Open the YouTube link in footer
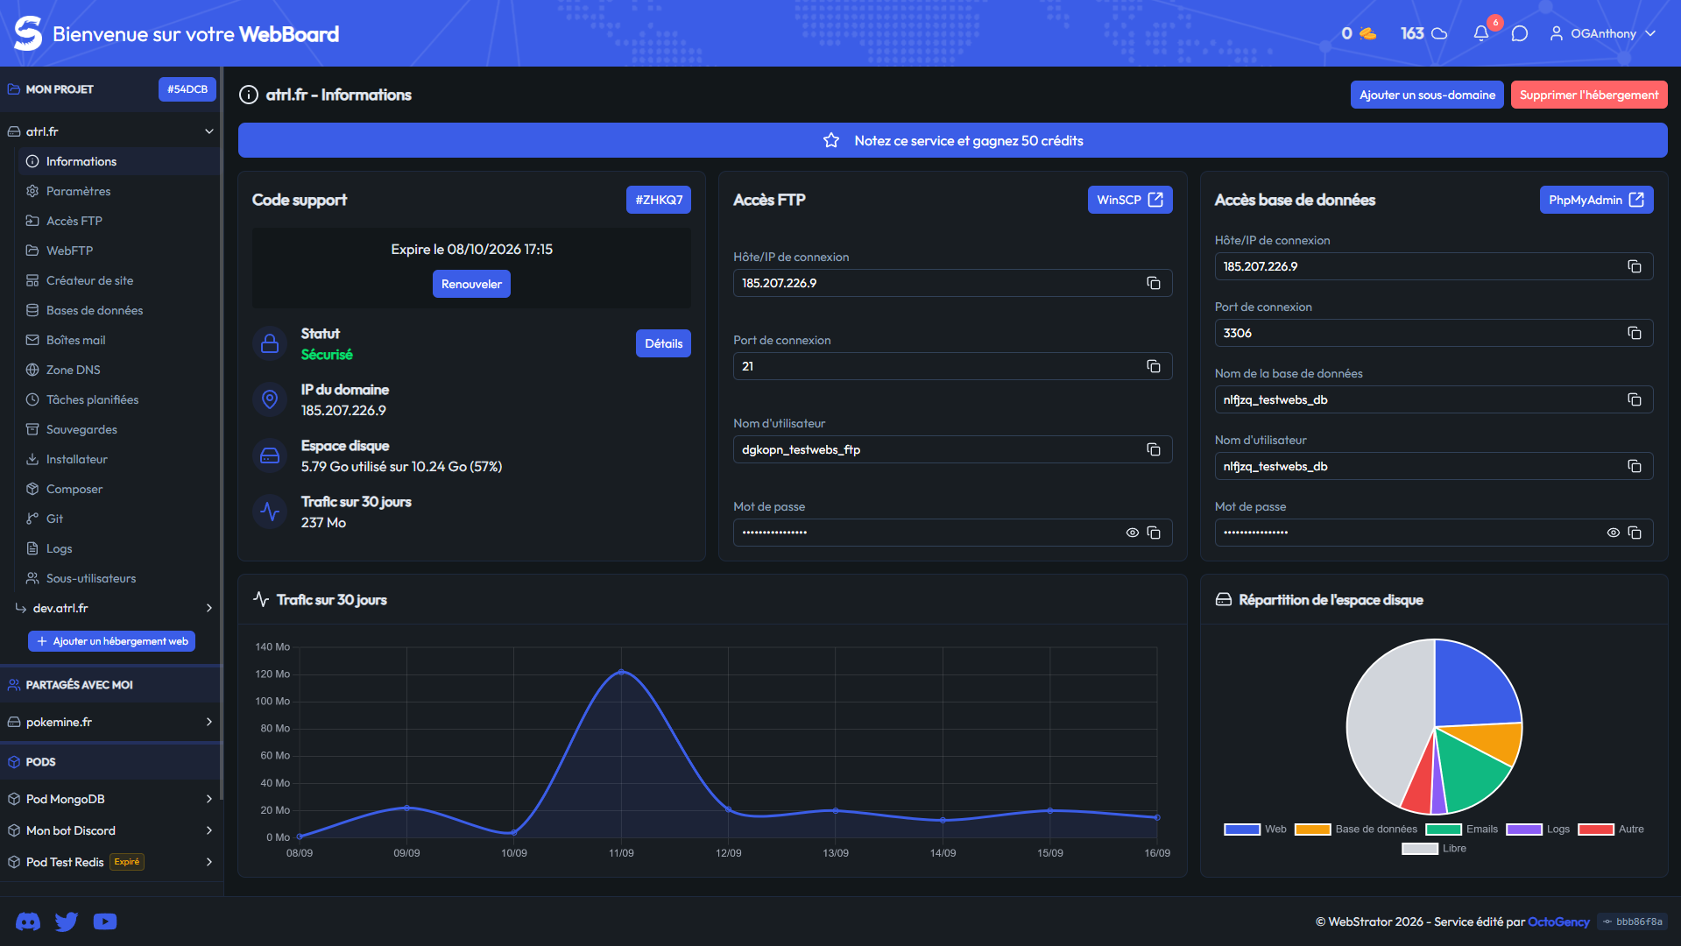The width and height of the screenshot is (1681, 946). (x=105, y=921)
